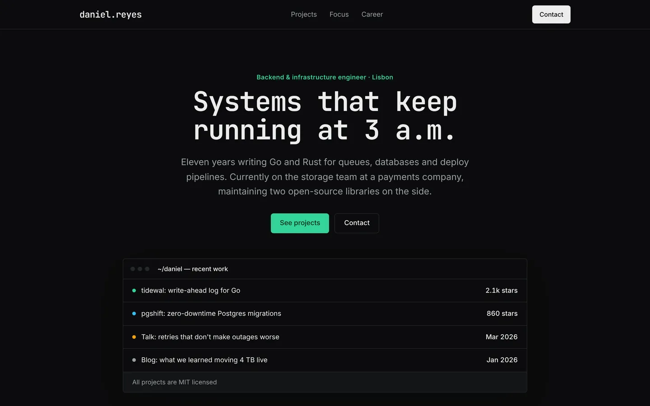The width and height of the screenshot is (650, 406).
Task: Open the pgshift zero-downtime Postgres migrations row
Action: [325, 314]
